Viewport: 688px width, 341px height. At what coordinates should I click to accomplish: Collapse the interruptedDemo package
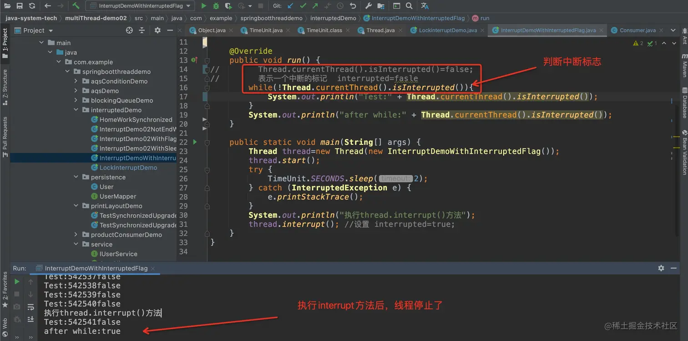click(76, 110)
